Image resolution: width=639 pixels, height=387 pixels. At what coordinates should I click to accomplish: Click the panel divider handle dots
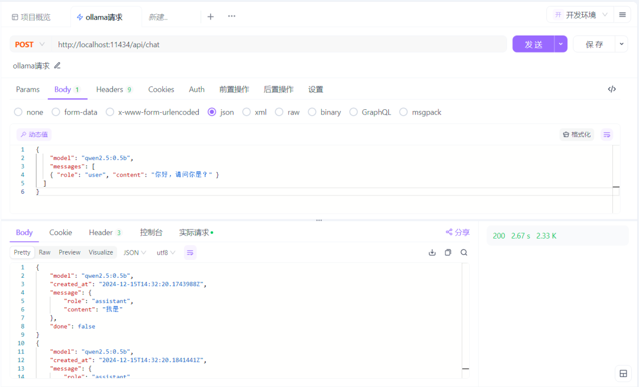pos(319,220)
